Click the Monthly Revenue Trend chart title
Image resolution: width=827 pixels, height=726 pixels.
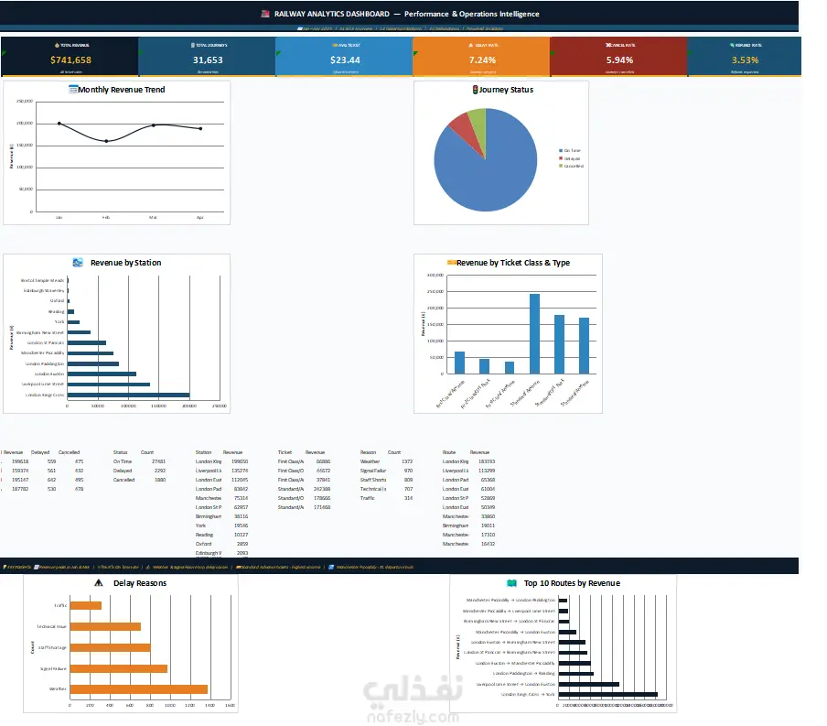(x=122, y=90)
